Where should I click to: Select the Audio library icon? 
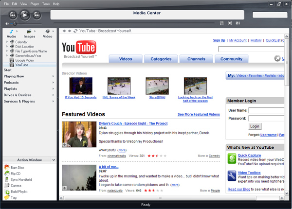pyautogui.click(x=11, y=32)
